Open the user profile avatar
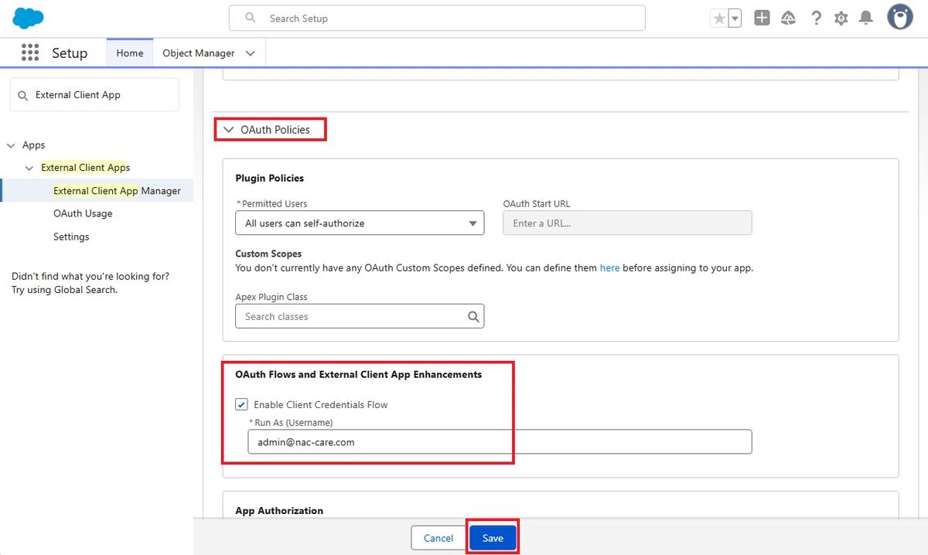This screenshot has width=928, height=555. [x=899, y=18]
